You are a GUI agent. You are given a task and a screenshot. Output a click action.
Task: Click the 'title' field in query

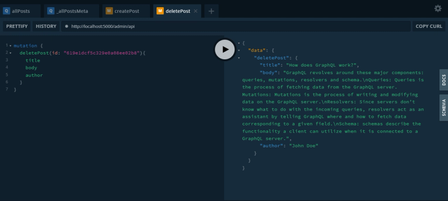pyautogui.click(x=33, y=61)
